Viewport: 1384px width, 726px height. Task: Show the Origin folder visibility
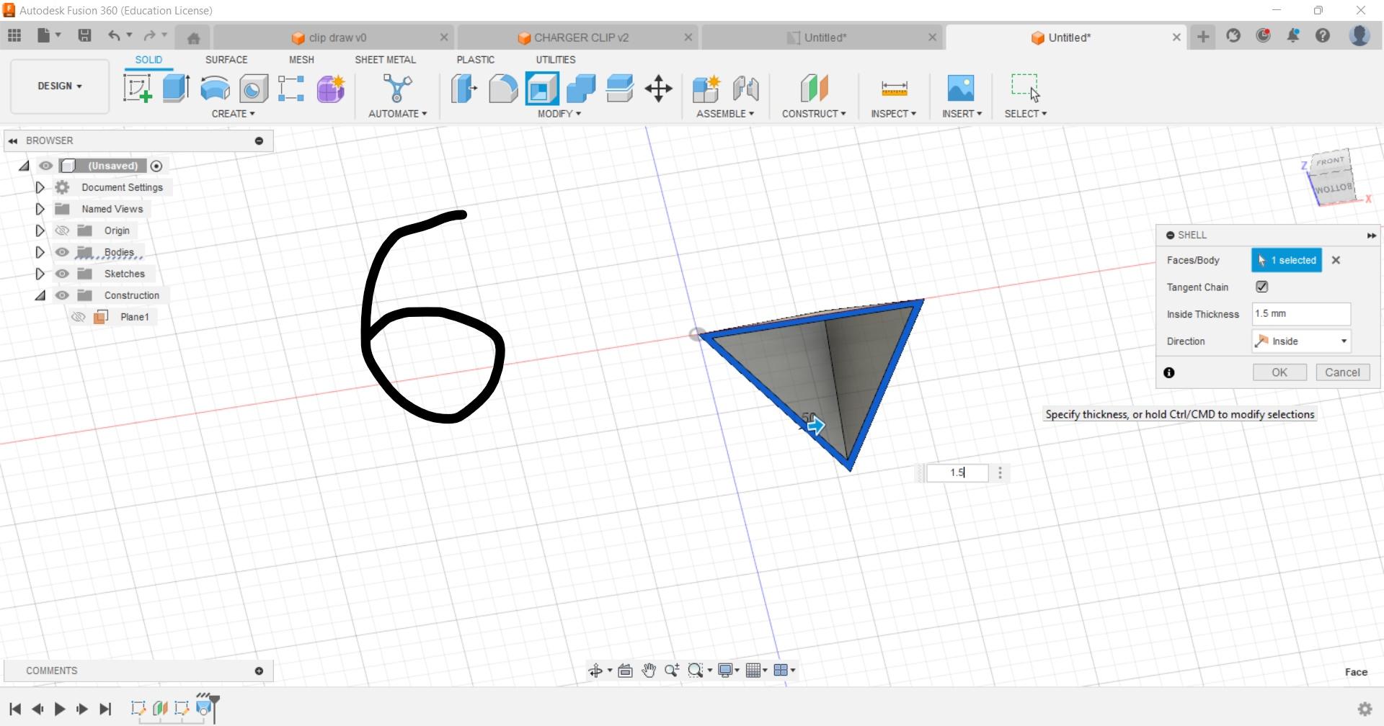pos(63,230)
